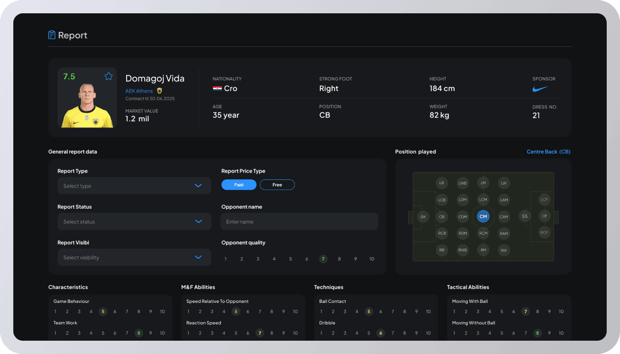Click the Croatia flag icon
Screen dimensions: 620x354
217,89
